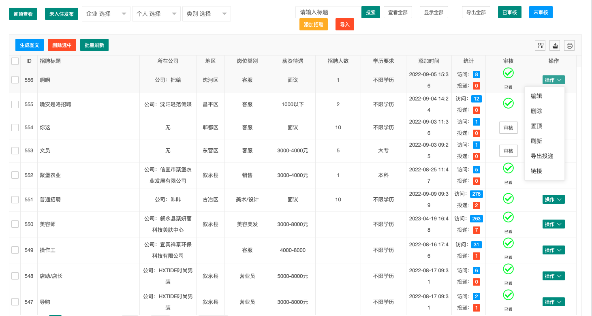This screenshot has height=316, width=592.
Task: Open the 操作 dropdown for row 549
Action: [554, 250]
